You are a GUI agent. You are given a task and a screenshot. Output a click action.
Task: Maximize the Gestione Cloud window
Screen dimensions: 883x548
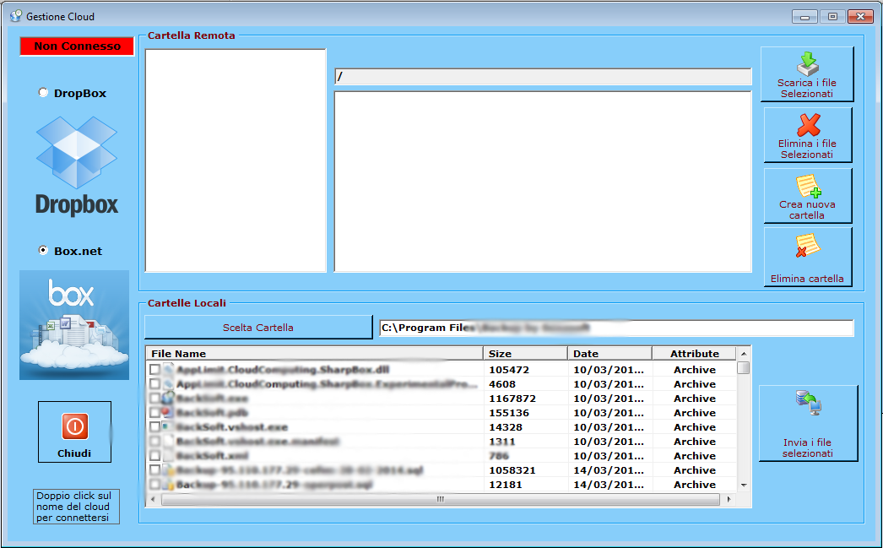[832, 16]
